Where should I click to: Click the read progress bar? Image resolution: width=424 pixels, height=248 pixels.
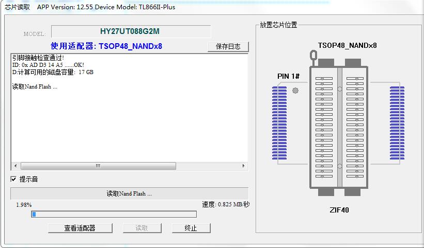pyautogui.click(x=114, y=214)
